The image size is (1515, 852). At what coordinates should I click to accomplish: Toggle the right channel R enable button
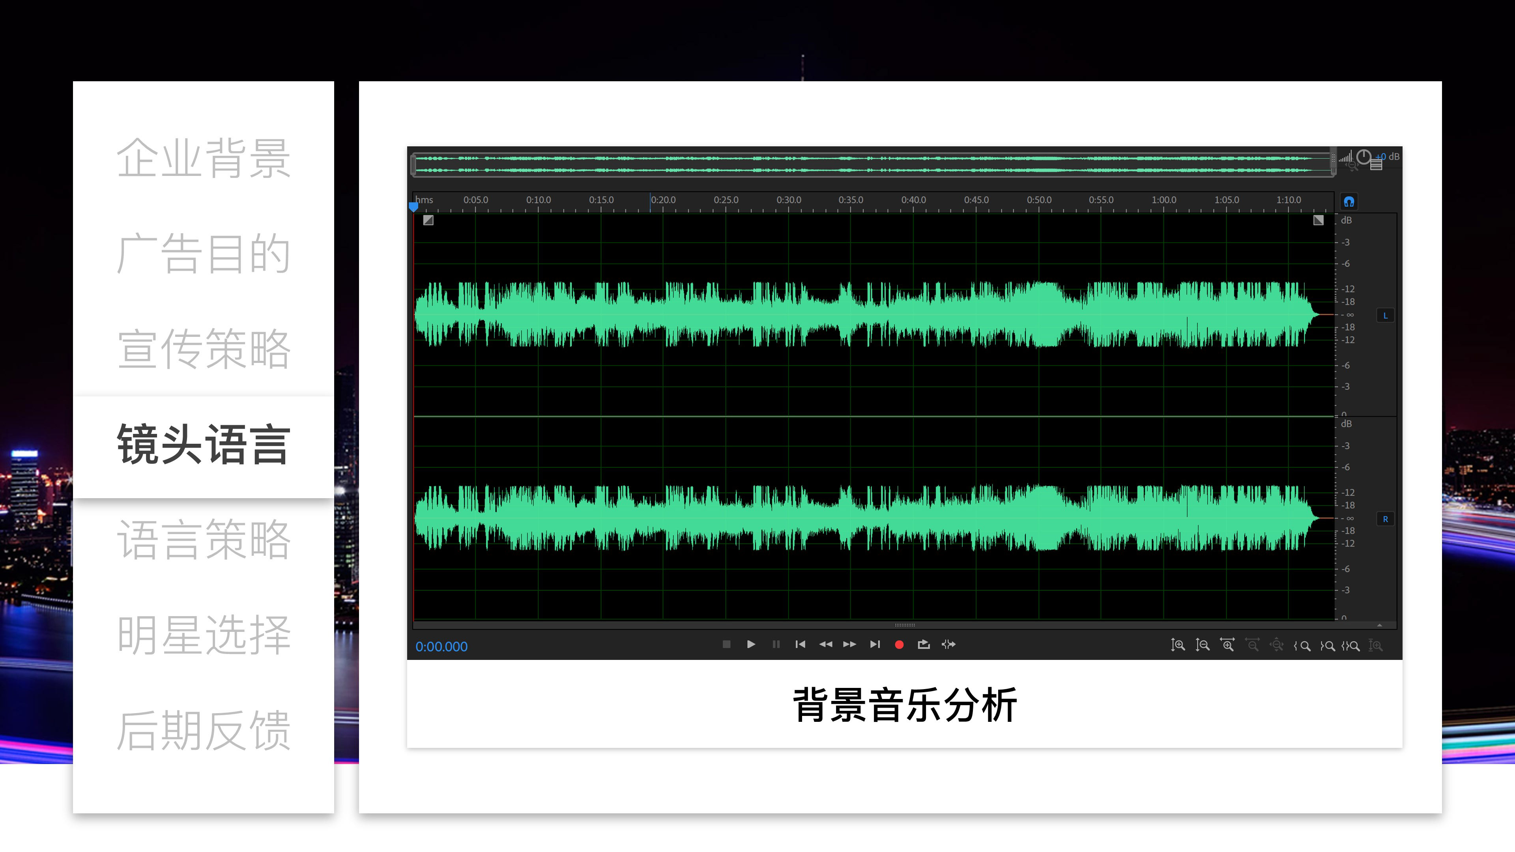1385,519
